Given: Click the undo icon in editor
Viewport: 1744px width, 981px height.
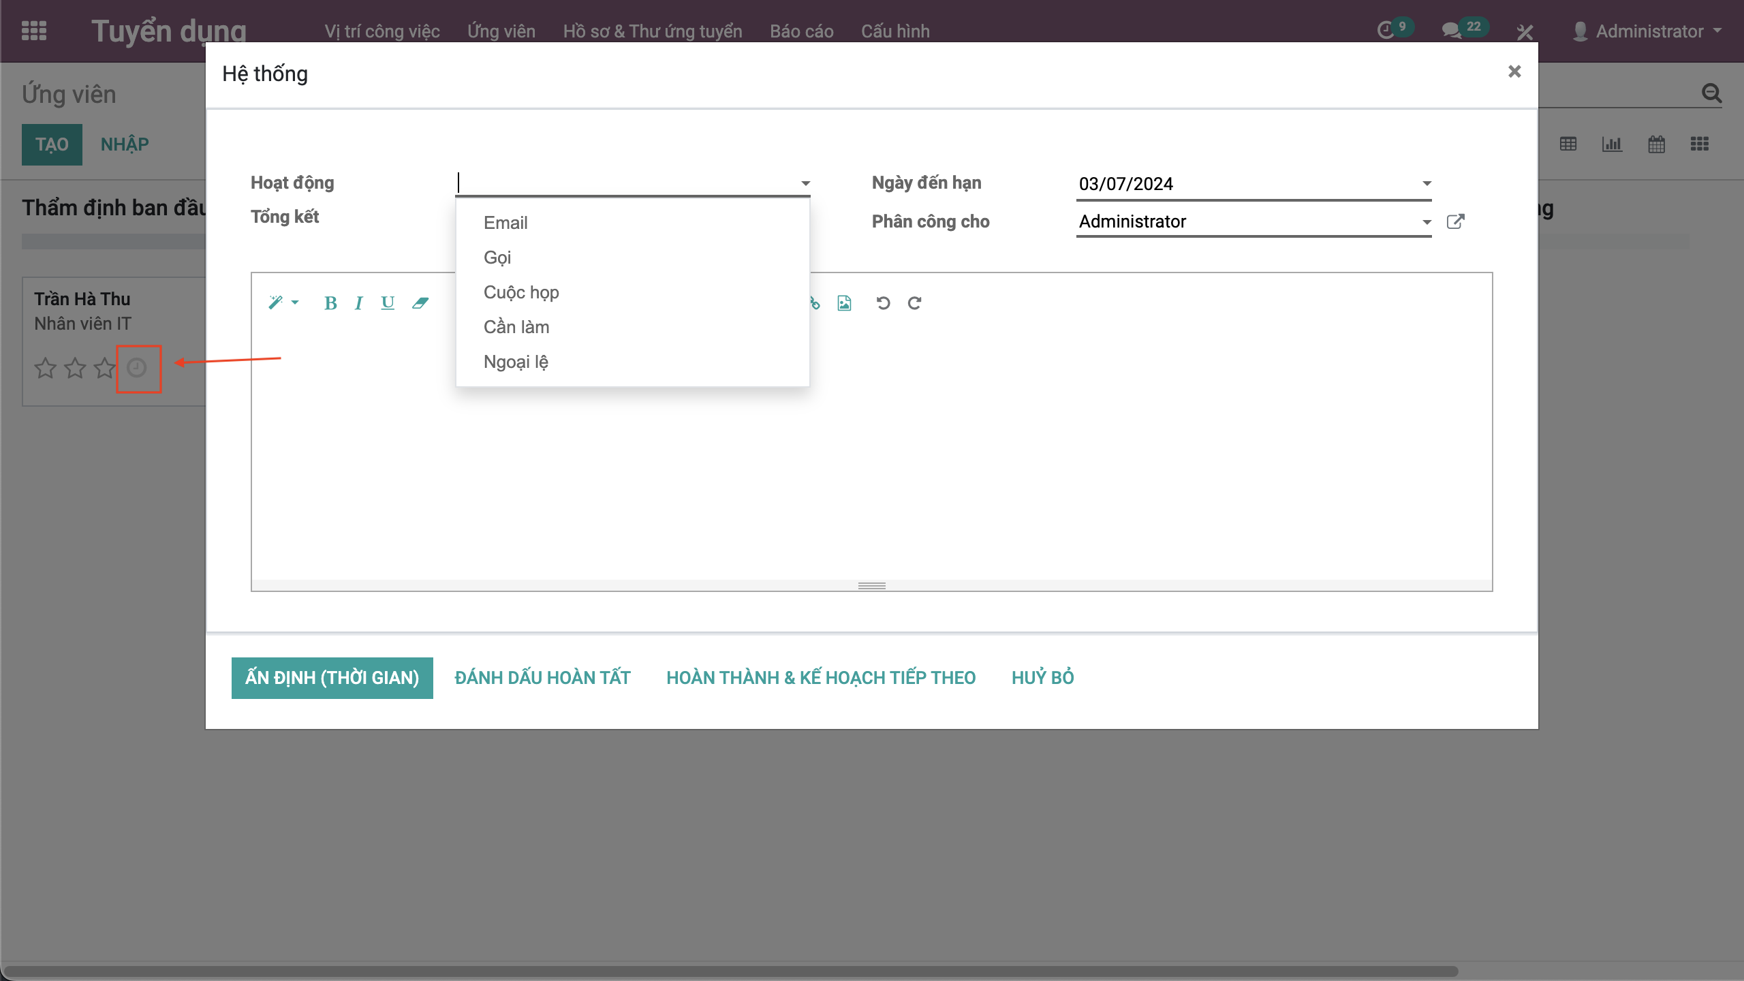Looking at the screenshot, I should (x=883, y=303).
